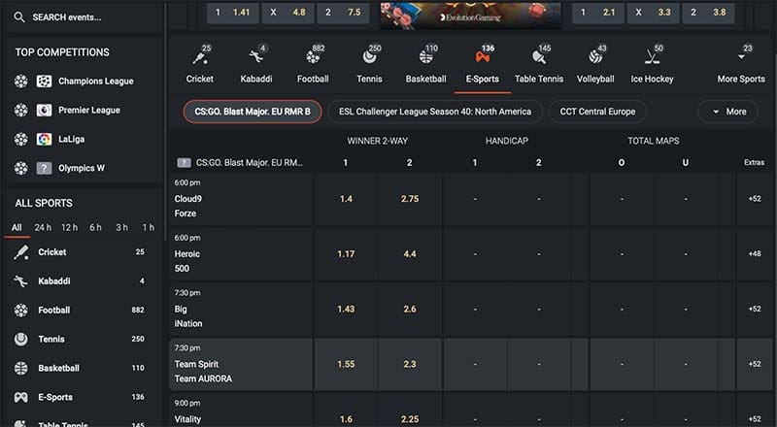Click top banner odds button 3.8
Viewport: 777px width, 427px height.
[708, 13]
